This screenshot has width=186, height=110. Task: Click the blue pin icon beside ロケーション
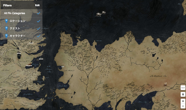tap(6, 21)
